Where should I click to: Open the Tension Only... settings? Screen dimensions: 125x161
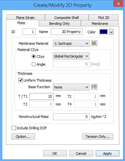pyautogui.click(x=98, y=137)
